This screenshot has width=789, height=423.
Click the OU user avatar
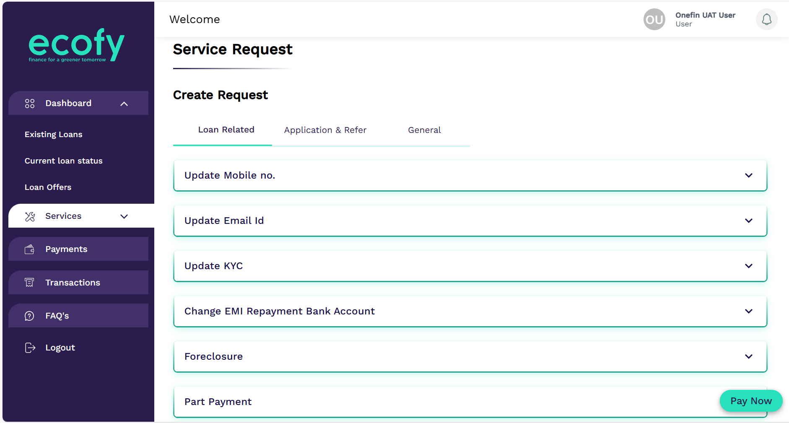(x=654, y=20)
